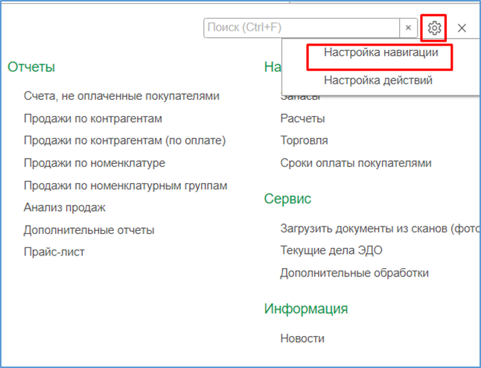Open Текущие дела ЭДО
Screen dimensions: 481x368
331,250
